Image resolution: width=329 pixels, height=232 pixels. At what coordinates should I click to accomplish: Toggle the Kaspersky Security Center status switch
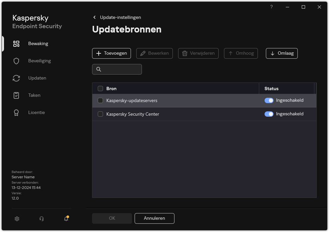click(269, 114)
